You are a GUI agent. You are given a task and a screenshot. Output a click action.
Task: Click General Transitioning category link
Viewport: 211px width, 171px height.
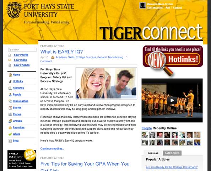[110, 57]
